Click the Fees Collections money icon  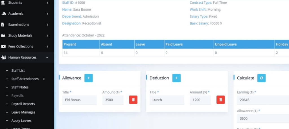coord(3,46)
